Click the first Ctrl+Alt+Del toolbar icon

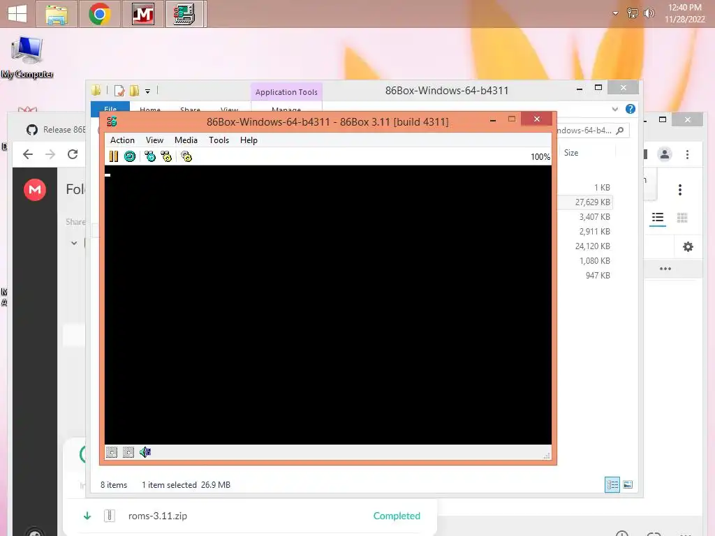(x=150, y=157)
